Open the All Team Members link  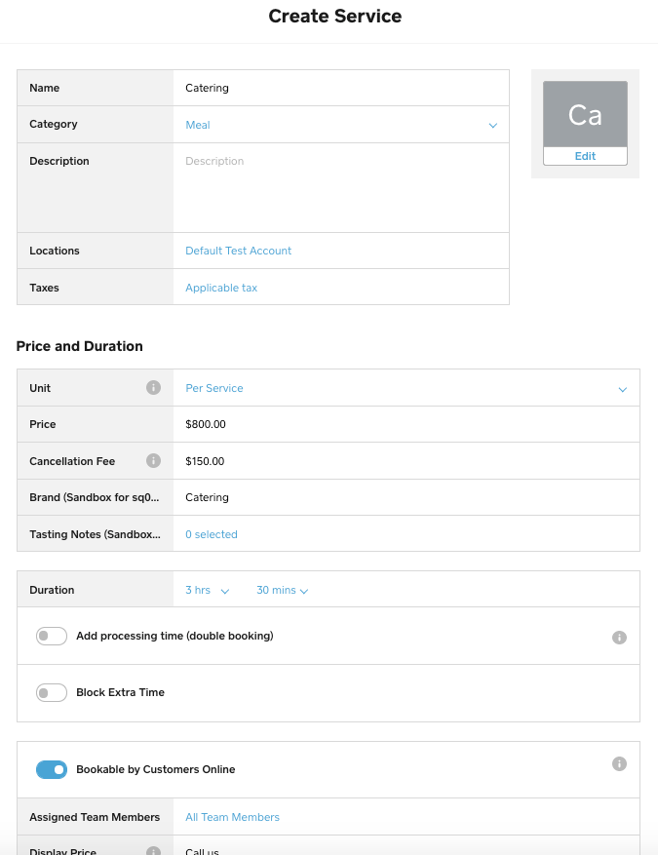pos(232,817)
